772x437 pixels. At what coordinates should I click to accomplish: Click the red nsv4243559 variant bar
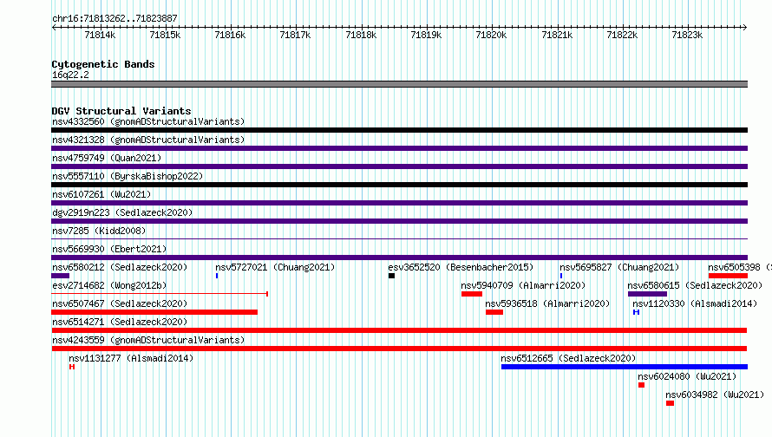399,349
